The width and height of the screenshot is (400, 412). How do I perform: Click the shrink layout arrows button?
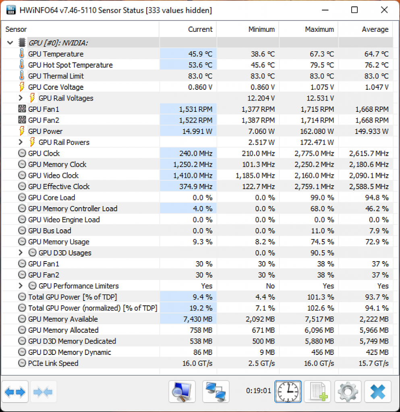tap(44, 392)
